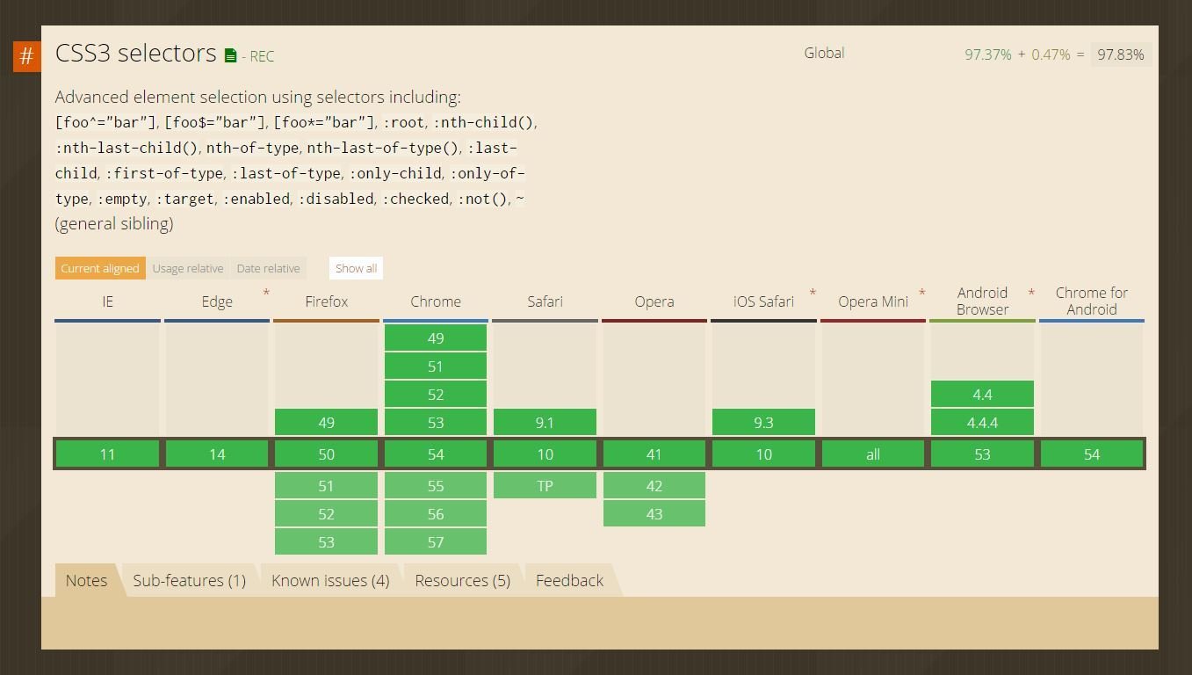Click the Android Browser column header
The height and width of the screenshot is (675, 1192).
coord(982,301)
